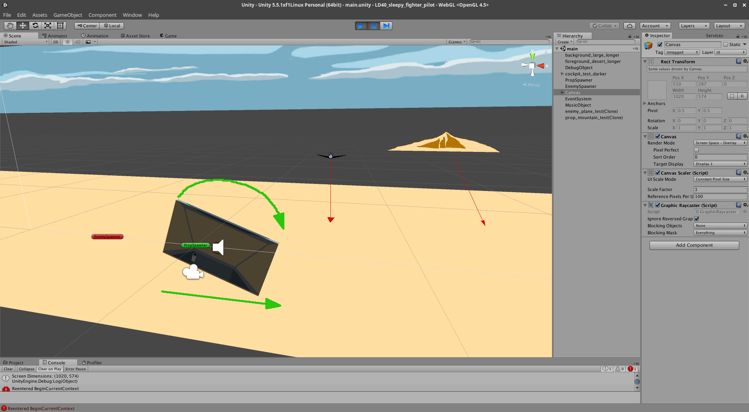Toggle console error messages filter
Viewport: 749px width, 412px height.
pyautogui.click(x=632, y=369)
